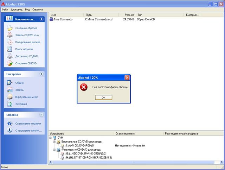Click the Эмуляция checklist icon

tap(10, 104)
